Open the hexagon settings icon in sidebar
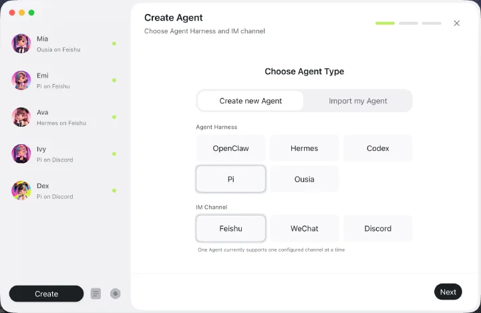This screenshot has width=481, height=313. click(116, 294)
